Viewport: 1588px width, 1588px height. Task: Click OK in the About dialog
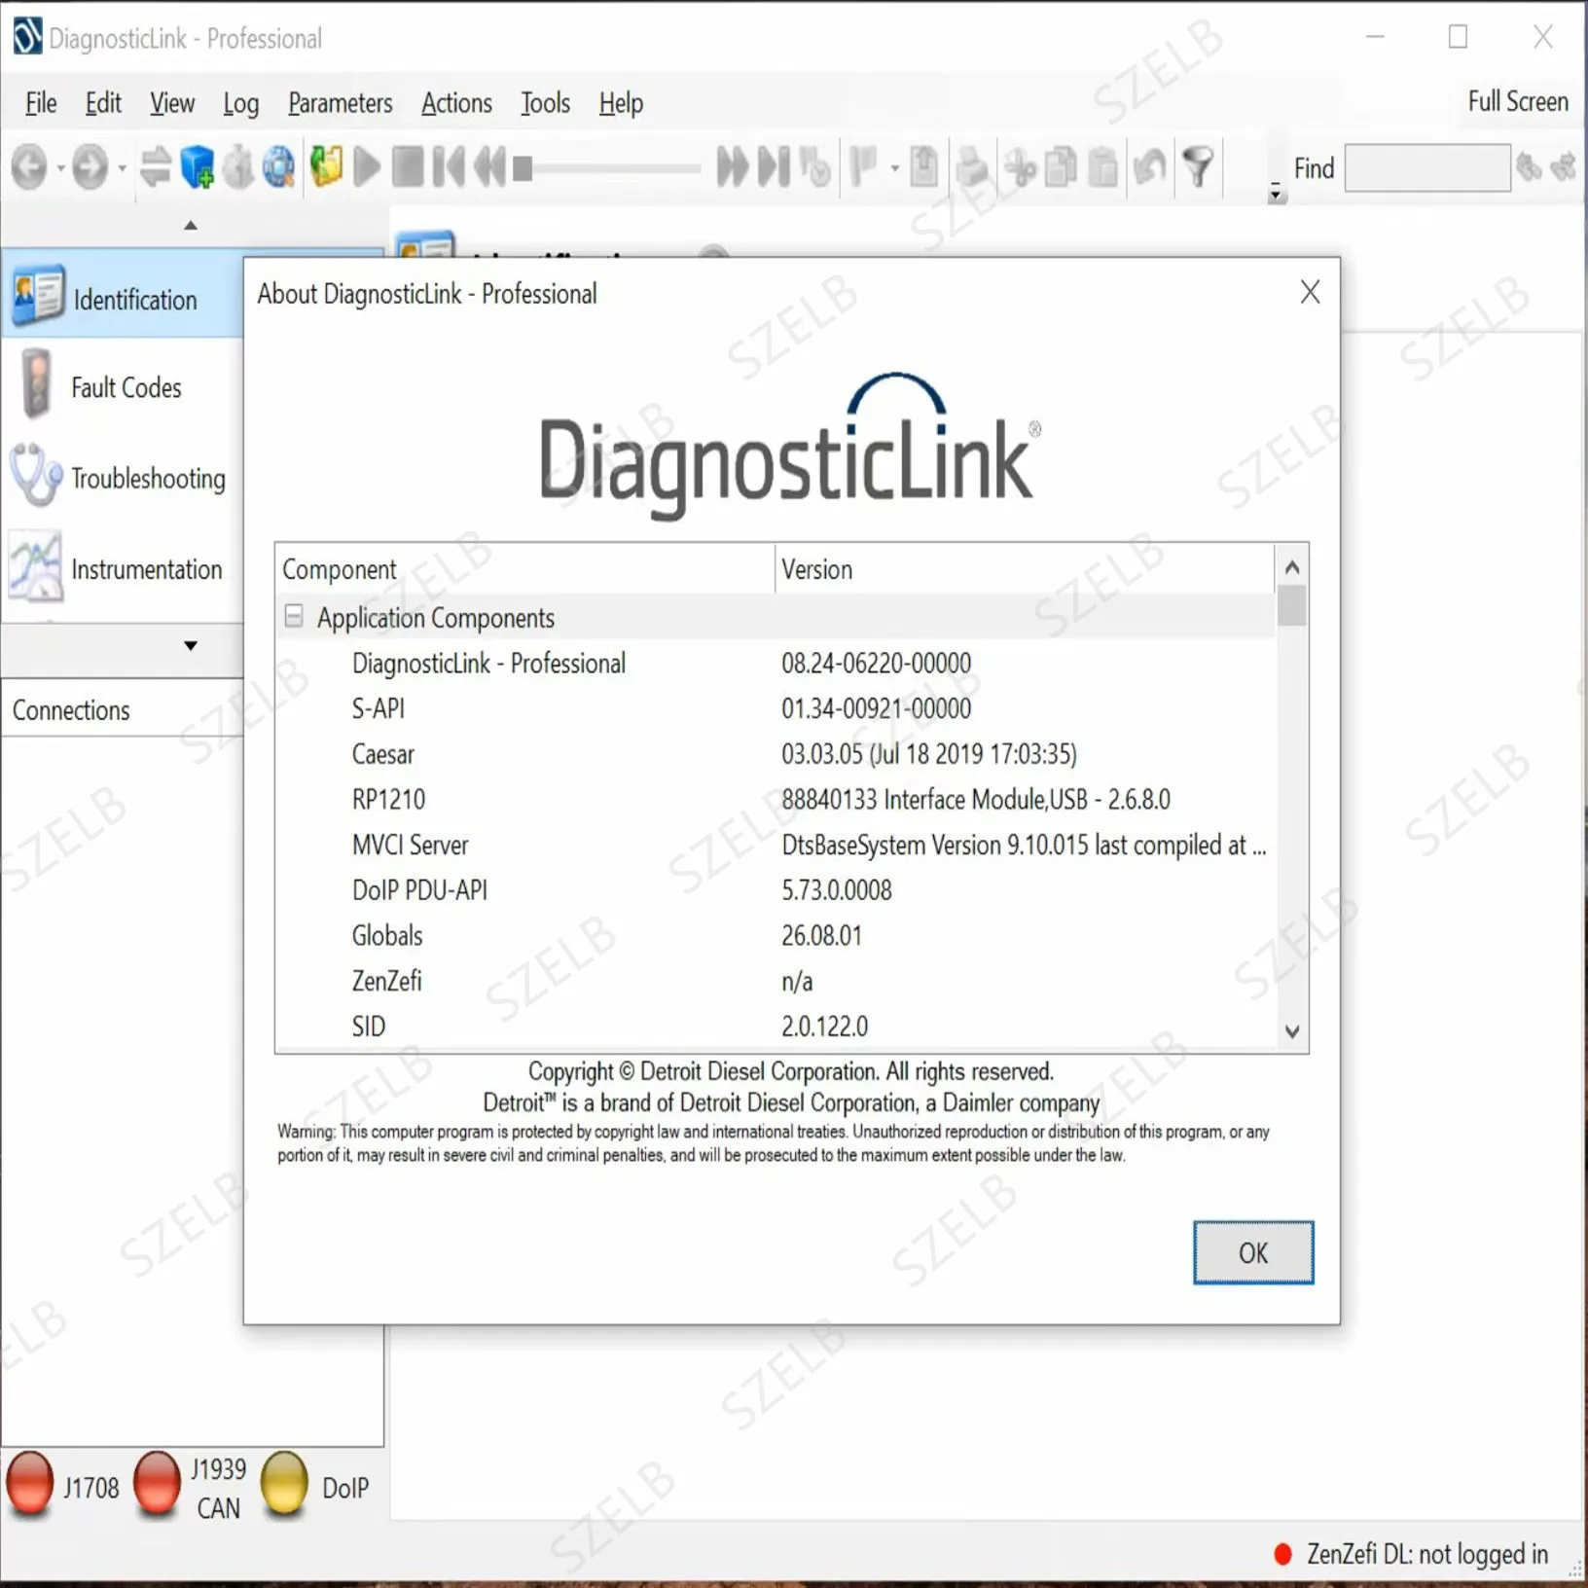click(x=1252, y=1252)
